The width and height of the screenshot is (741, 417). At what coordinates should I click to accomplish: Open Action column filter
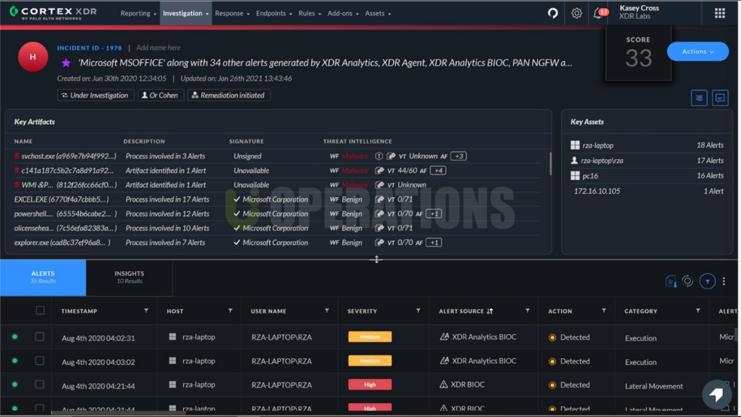[604, 310]
